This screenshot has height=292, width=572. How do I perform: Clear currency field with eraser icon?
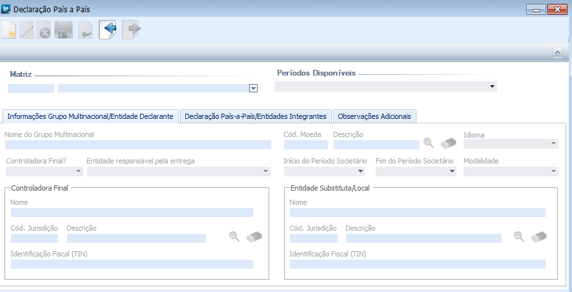point(449,143)
